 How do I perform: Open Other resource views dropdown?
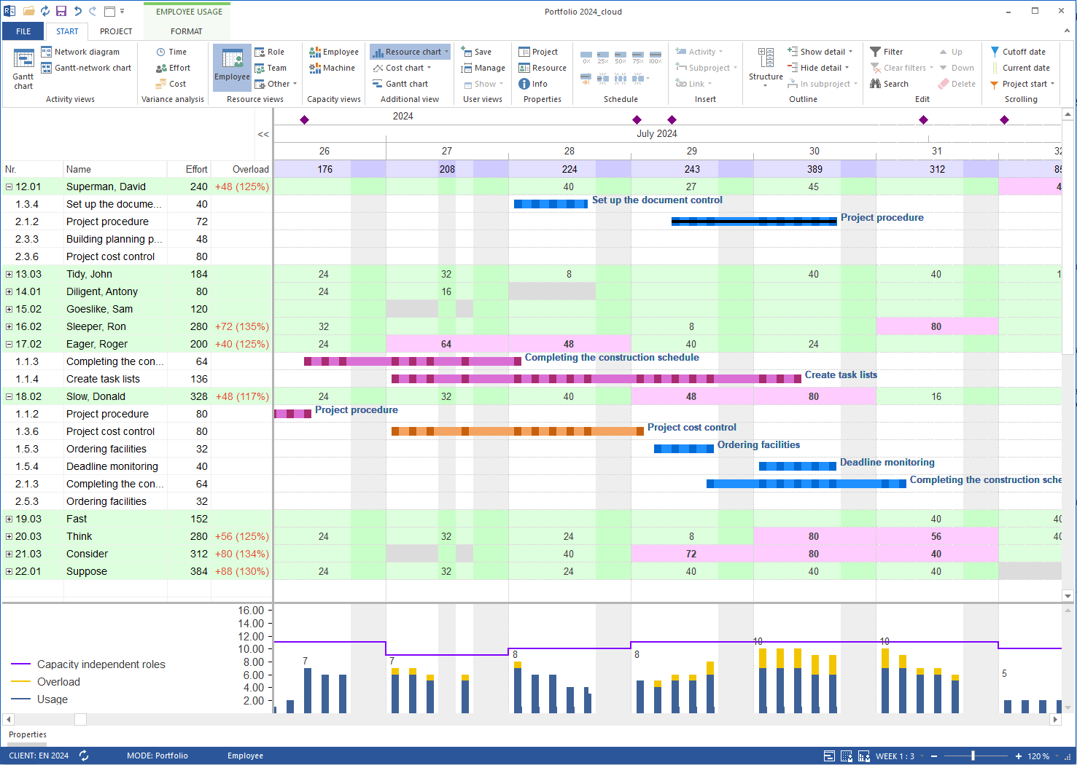point(276,84)
